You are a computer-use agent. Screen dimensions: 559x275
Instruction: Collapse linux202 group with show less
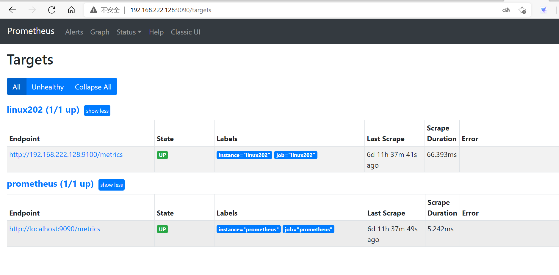pos(97,111)
